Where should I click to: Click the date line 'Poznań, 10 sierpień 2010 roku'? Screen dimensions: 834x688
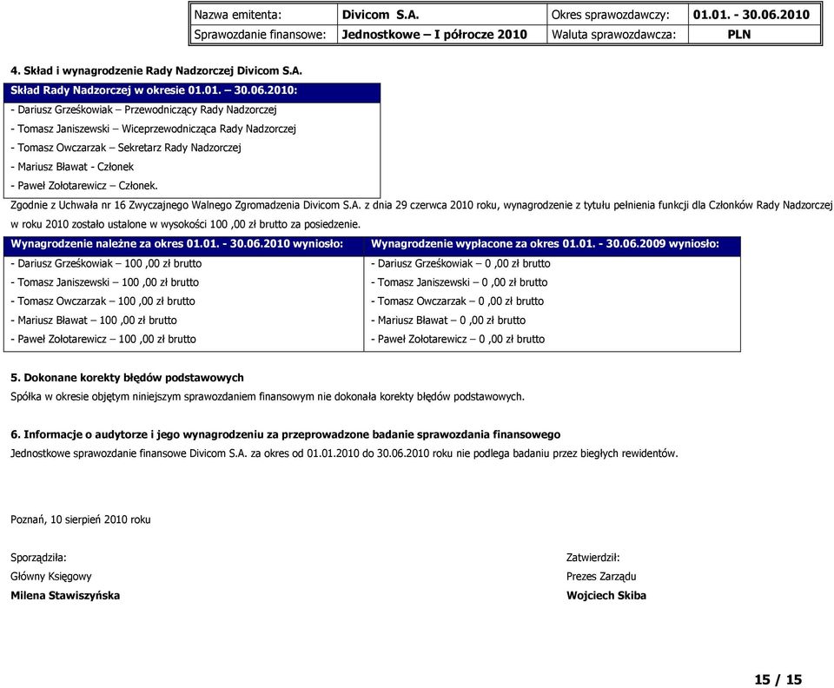coord(80,520)
